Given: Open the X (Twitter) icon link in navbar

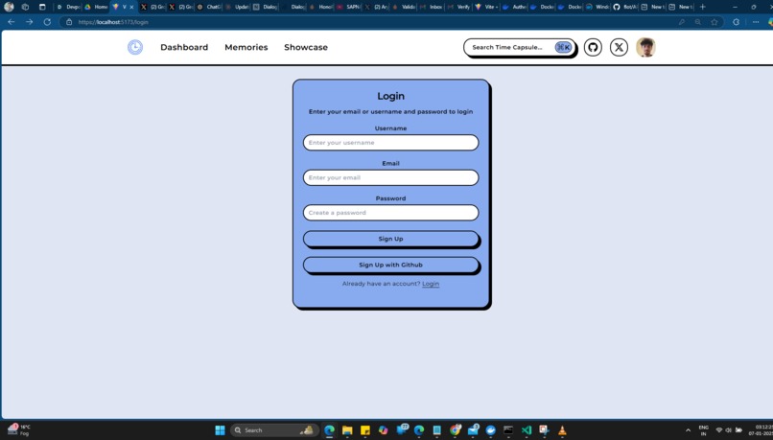Looking at the screenshot, I should click(619, 47).
